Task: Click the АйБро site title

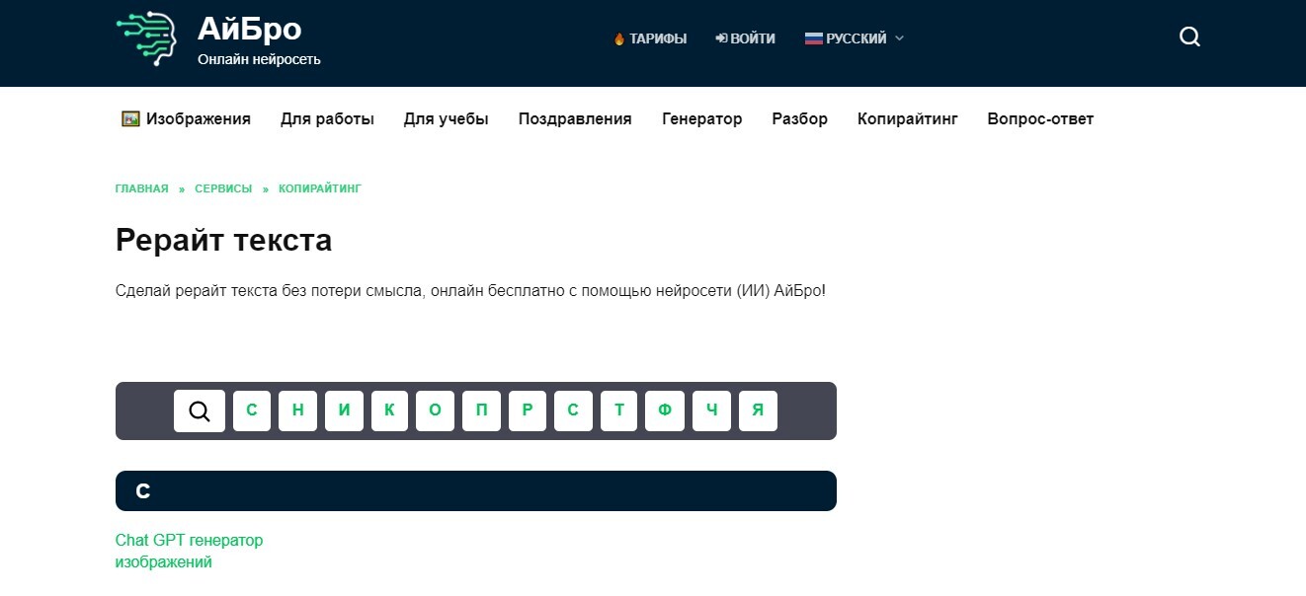Action: pyautogui.click(x=249, y=29)
